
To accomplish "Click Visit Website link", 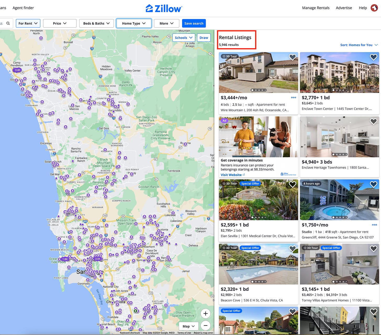I will click(233, 175).
